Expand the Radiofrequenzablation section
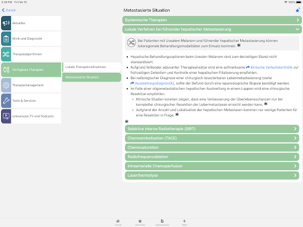The height and width of the screenshot is (227, 303). click(x=212, y=157)
